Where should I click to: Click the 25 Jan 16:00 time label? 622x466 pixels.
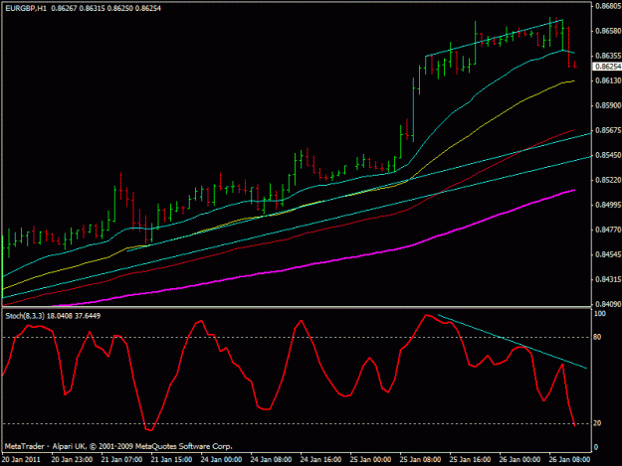click(x=470, y=460)
